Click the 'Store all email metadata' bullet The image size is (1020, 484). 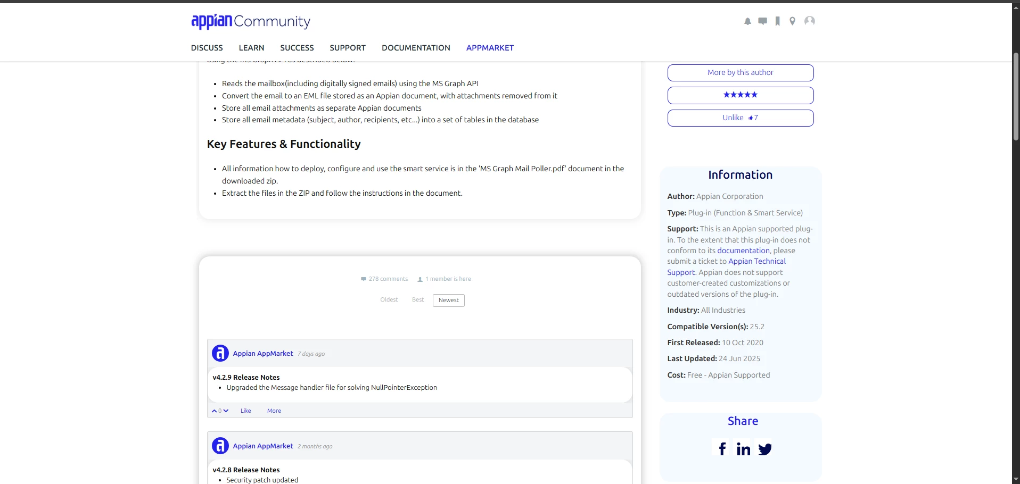click(x=380, y=120)
